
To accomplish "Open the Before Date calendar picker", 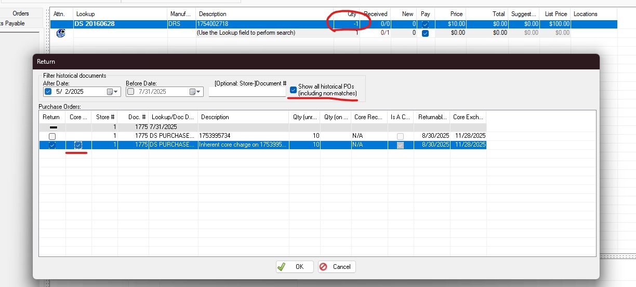I will pyautogui.click(x=192, y=92).
